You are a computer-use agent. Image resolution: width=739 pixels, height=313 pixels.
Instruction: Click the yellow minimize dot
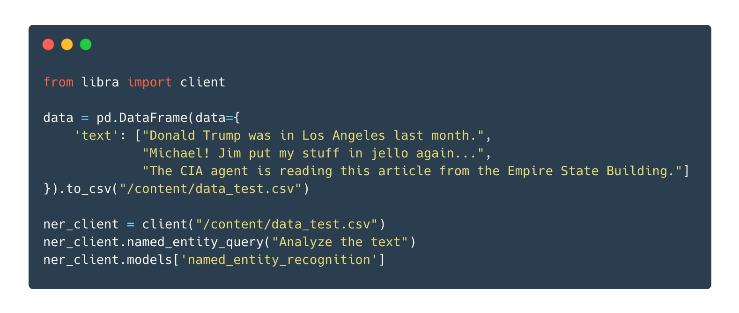pyautogui.click(x=67, y=44)
